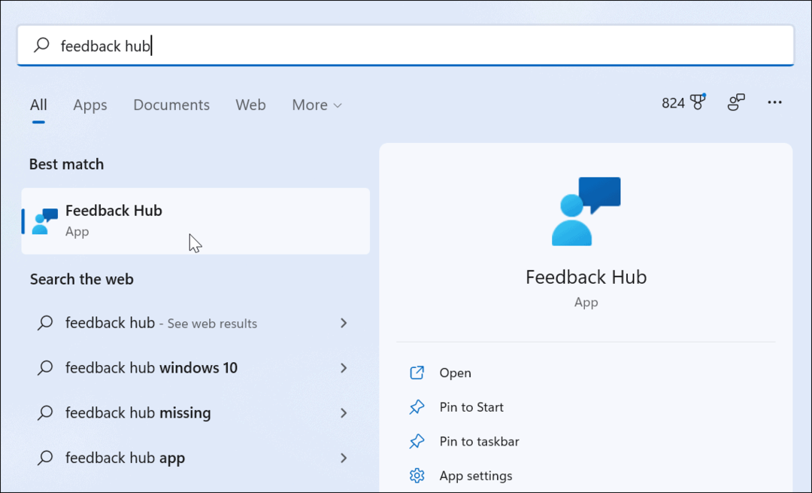This screenshot has width=812, height=493.
Task: Click the Microsoft Rewards trophy icon
Action: (x=698, y=103)
